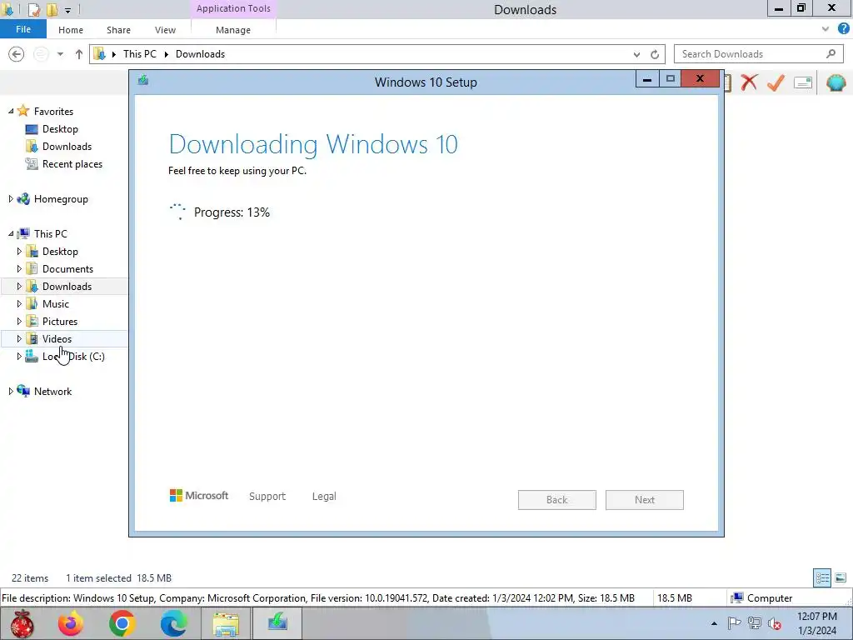Click the orange checkmark icon in Explorer toolbar

point(776,82)
